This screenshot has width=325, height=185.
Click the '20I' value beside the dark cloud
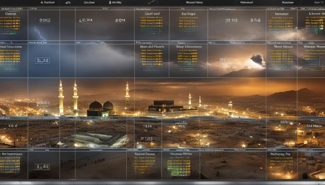click(222, 60)
